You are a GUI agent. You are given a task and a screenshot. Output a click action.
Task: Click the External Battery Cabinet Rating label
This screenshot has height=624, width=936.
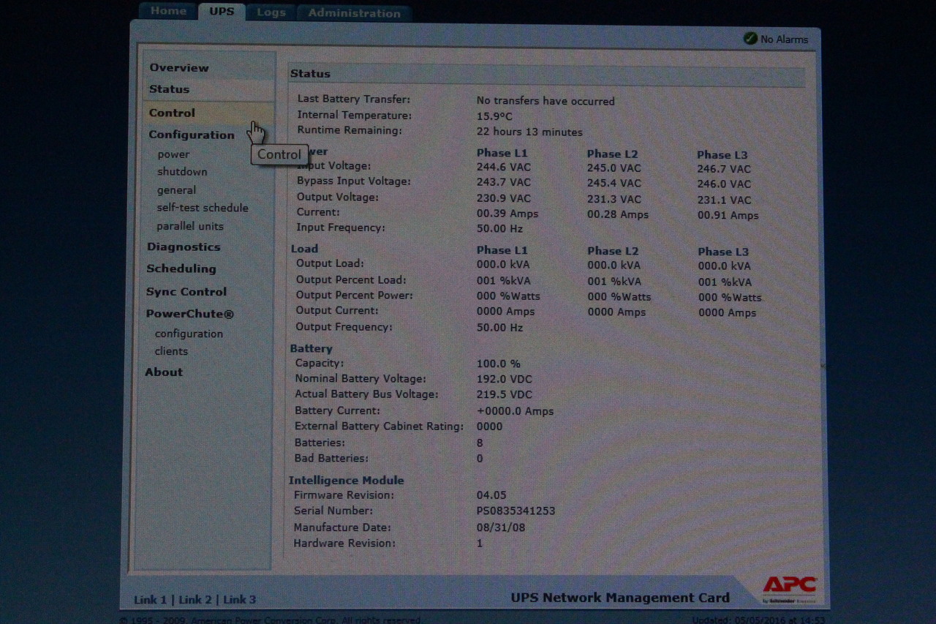pyautogui.click(x=380, y=426)
